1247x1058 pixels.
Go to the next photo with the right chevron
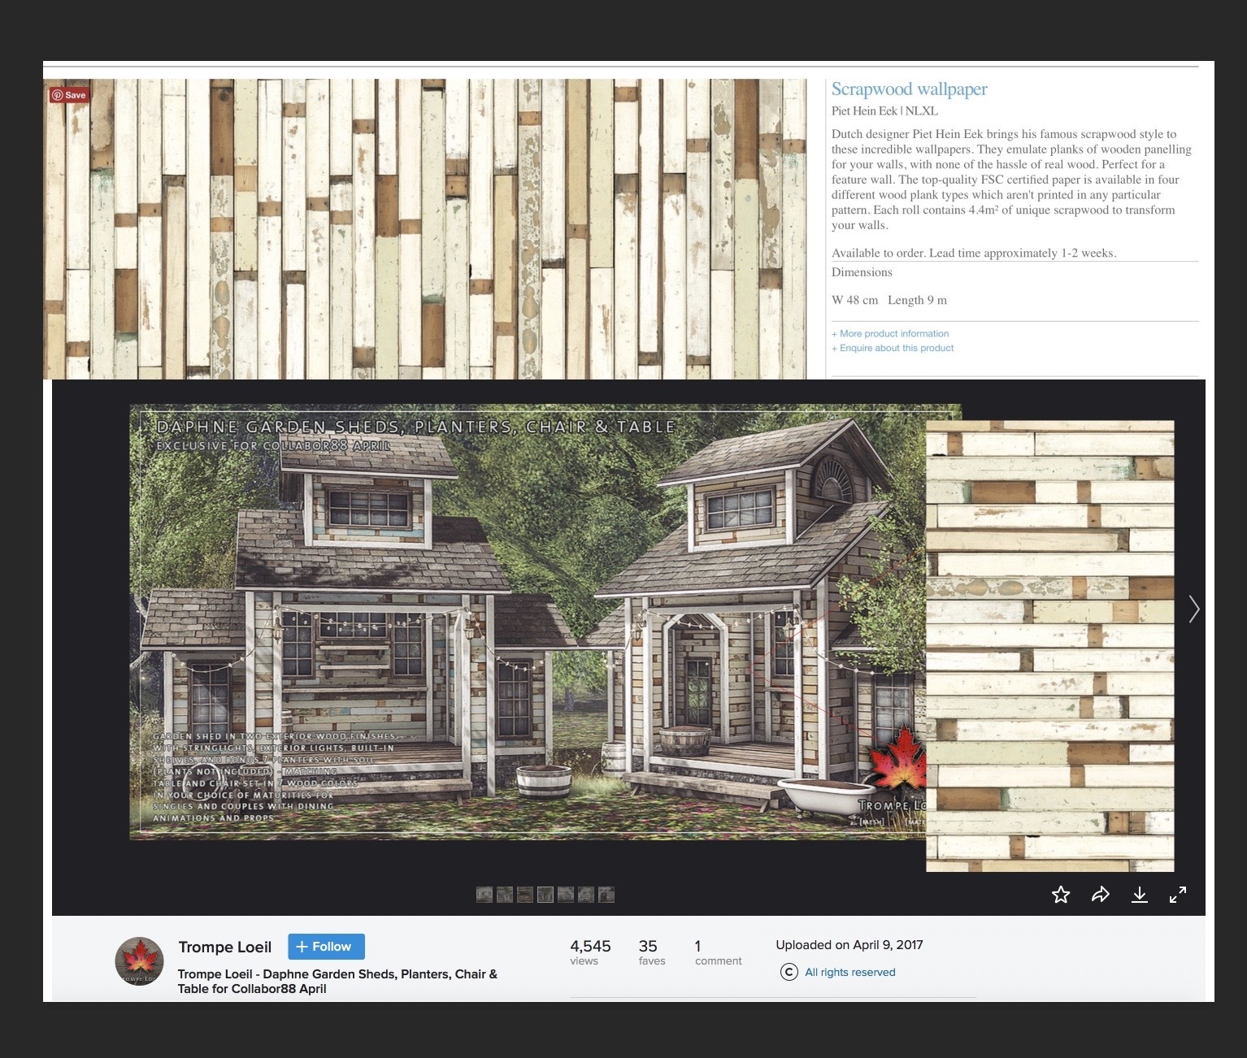pos(1193,609)
